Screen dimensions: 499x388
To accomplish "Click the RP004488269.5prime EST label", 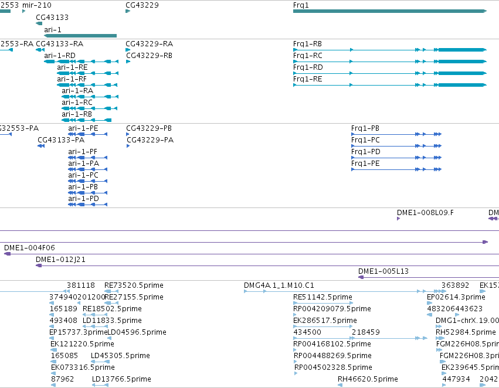I will click(x=332, y=356).
